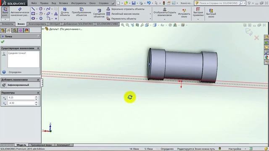
Task: Open the DisplayManager tab icon
Action: click(26, 31)
